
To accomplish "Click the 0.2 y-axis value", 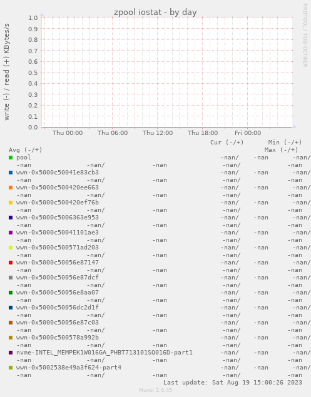I will pyautogui.click(x=33, y=105).
